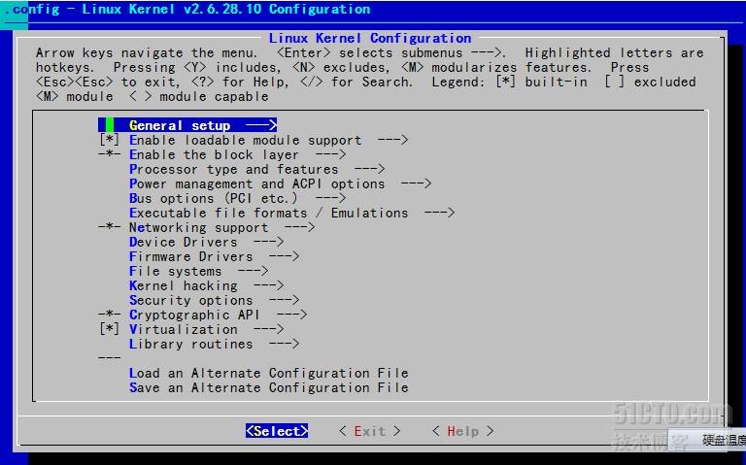Click the block layer -*- state marker
This screenshot has height=465, width=746.
click(x=109, y=154)
